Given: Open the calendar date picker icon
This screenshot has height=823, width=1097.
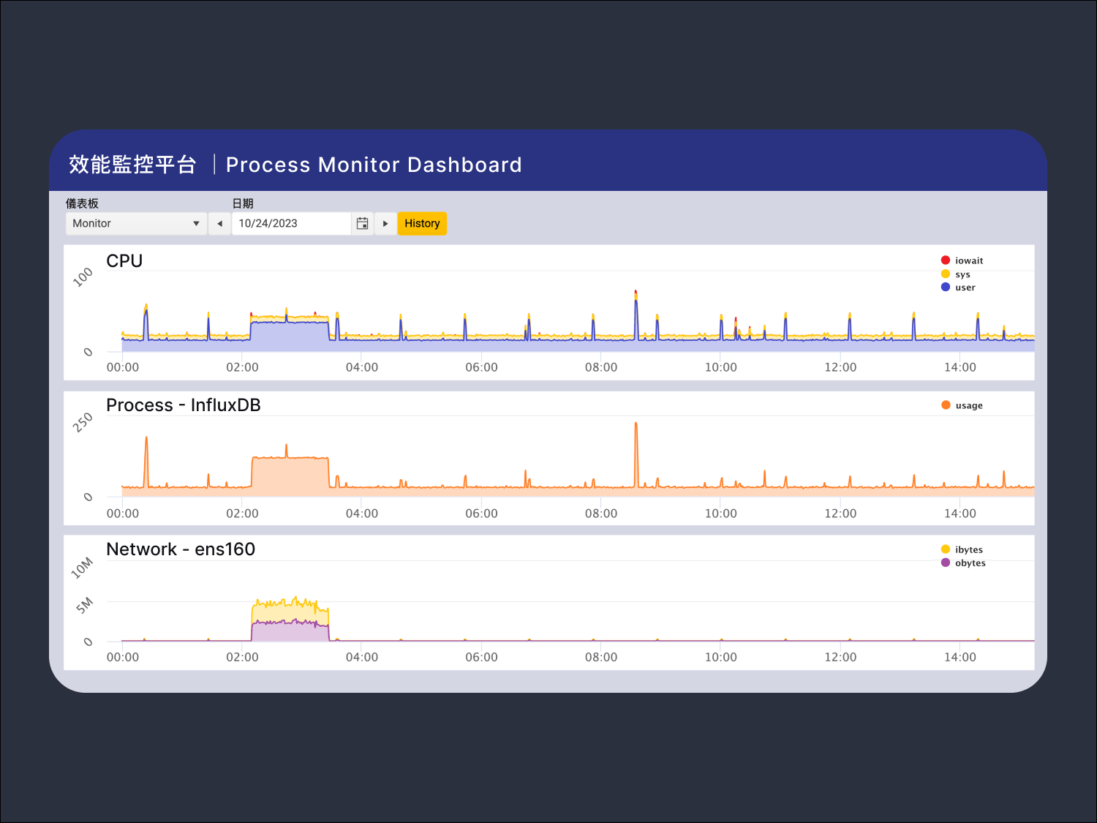Looking at the screenshot, I should (362, 224).
